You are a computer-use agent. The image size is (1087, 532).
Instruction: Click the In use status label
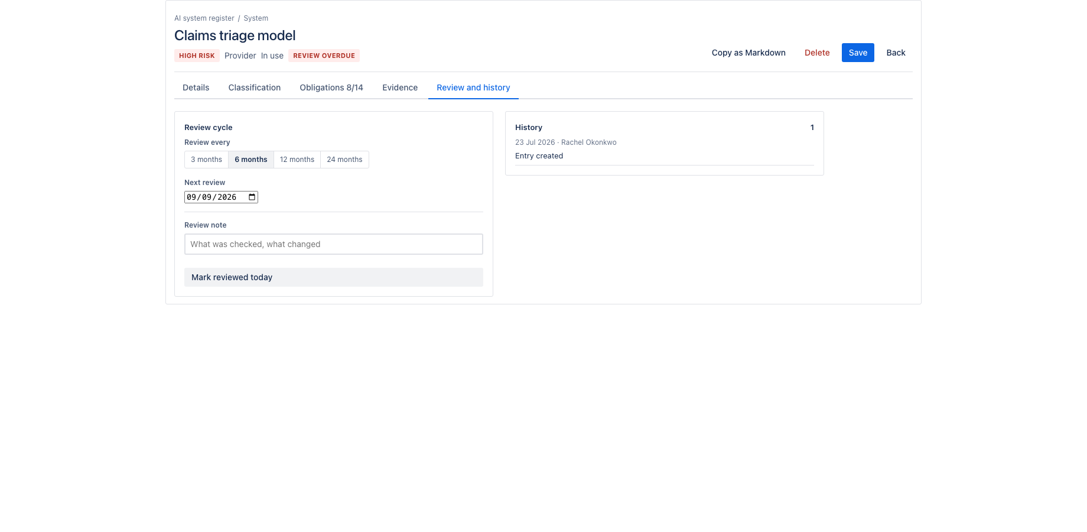pyautogui.click(x=272, y=56)
